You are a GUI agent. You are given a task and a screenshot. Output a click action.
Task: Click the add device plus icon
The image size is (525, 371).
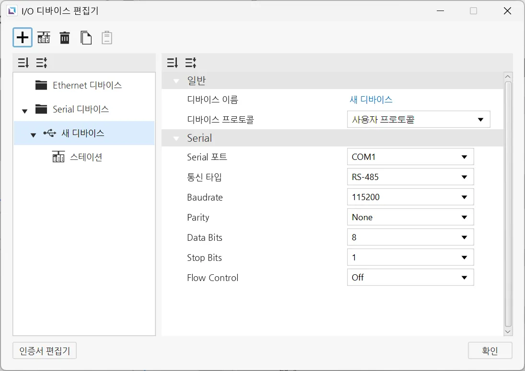click(23, 37)
